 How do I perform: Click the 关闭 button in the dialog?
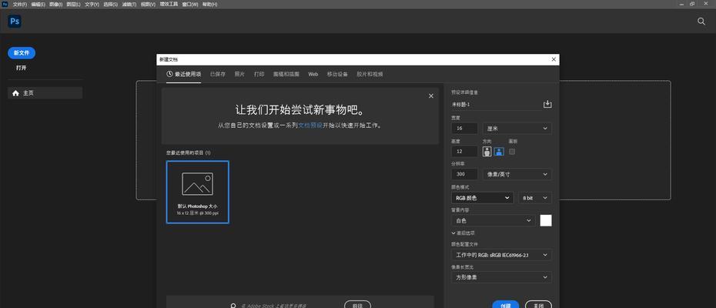tap(538, 304)
